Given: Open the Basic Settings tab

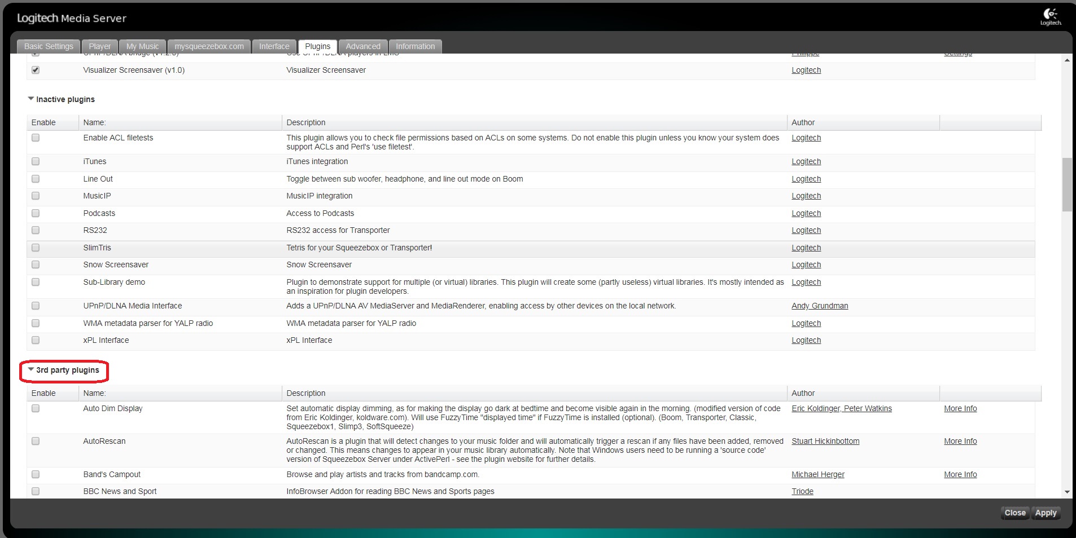Looking at the screenshot, I should [49, 46].
